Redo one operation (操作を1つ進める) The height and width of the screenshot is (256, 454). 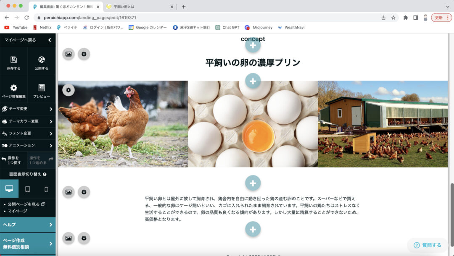pos(41,160)
